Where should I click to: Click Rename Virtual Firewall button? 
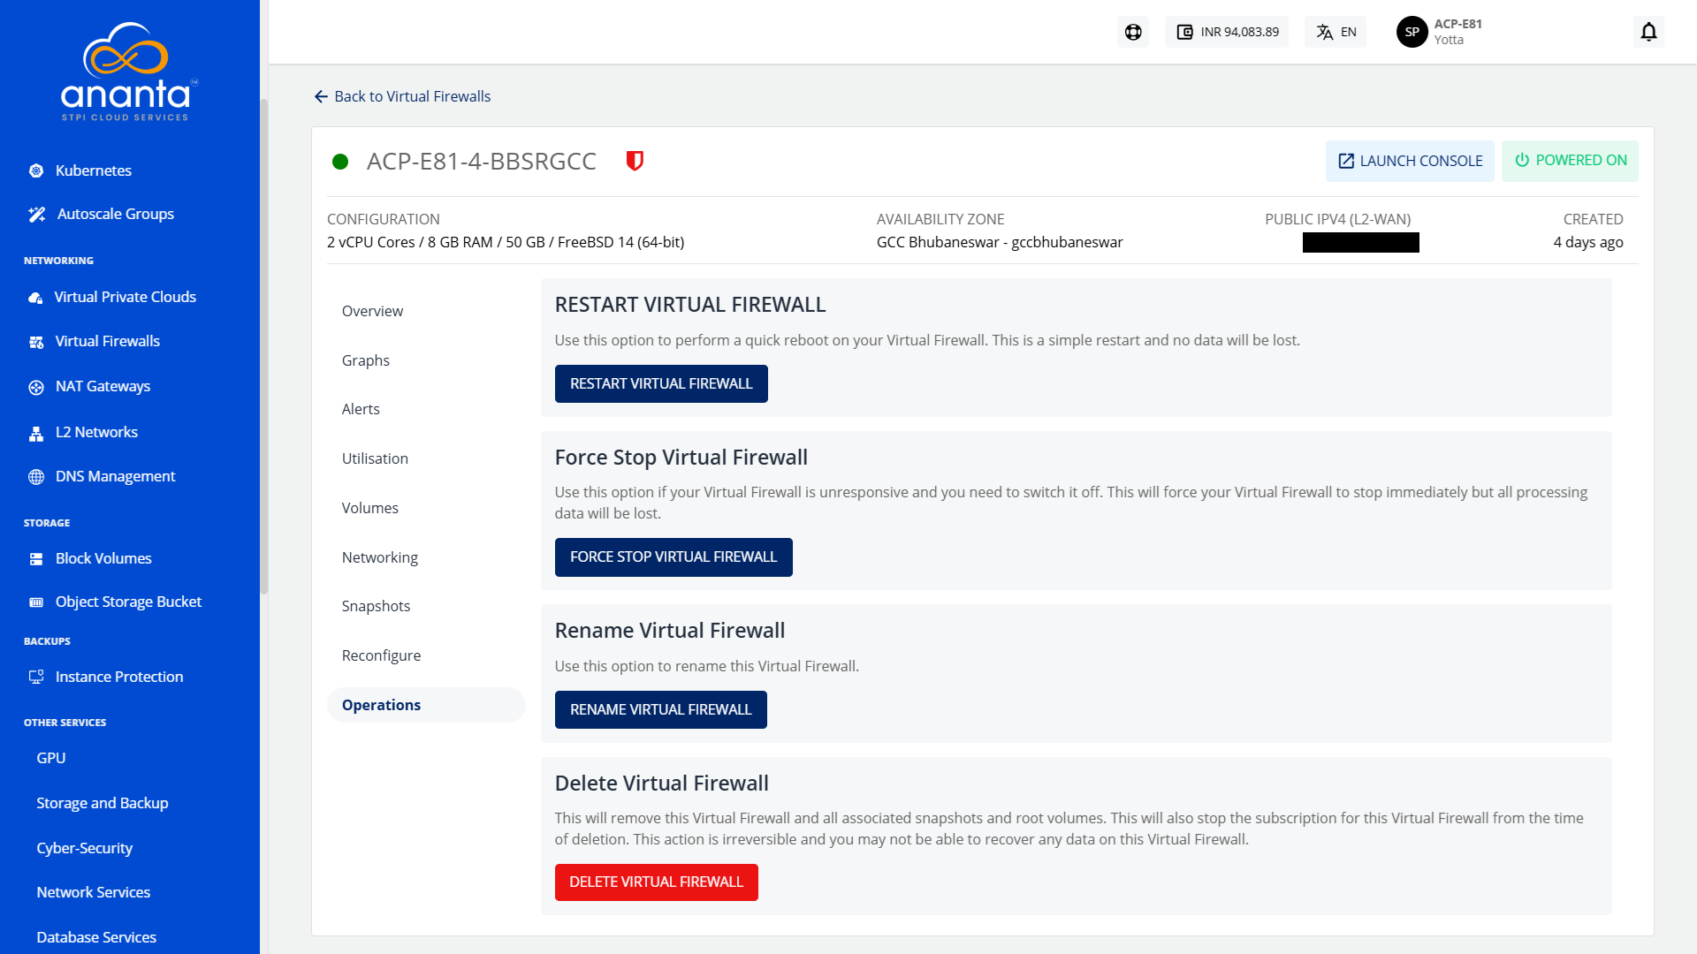(660, 709)
